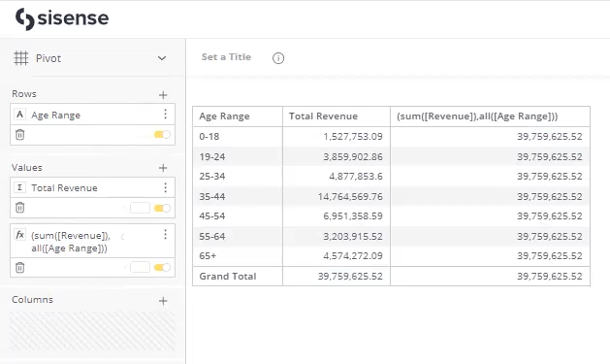Click the Total Revenue column header
The height and width of the screenshot is (364, 610).
[x=337, y=116]
